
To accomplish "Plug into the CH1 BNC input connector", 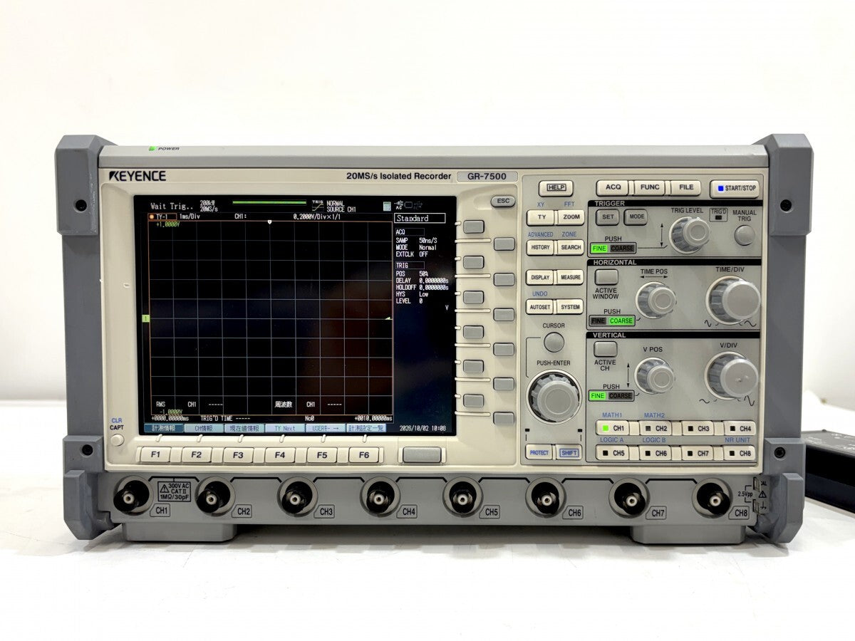I will coord(134,497).
